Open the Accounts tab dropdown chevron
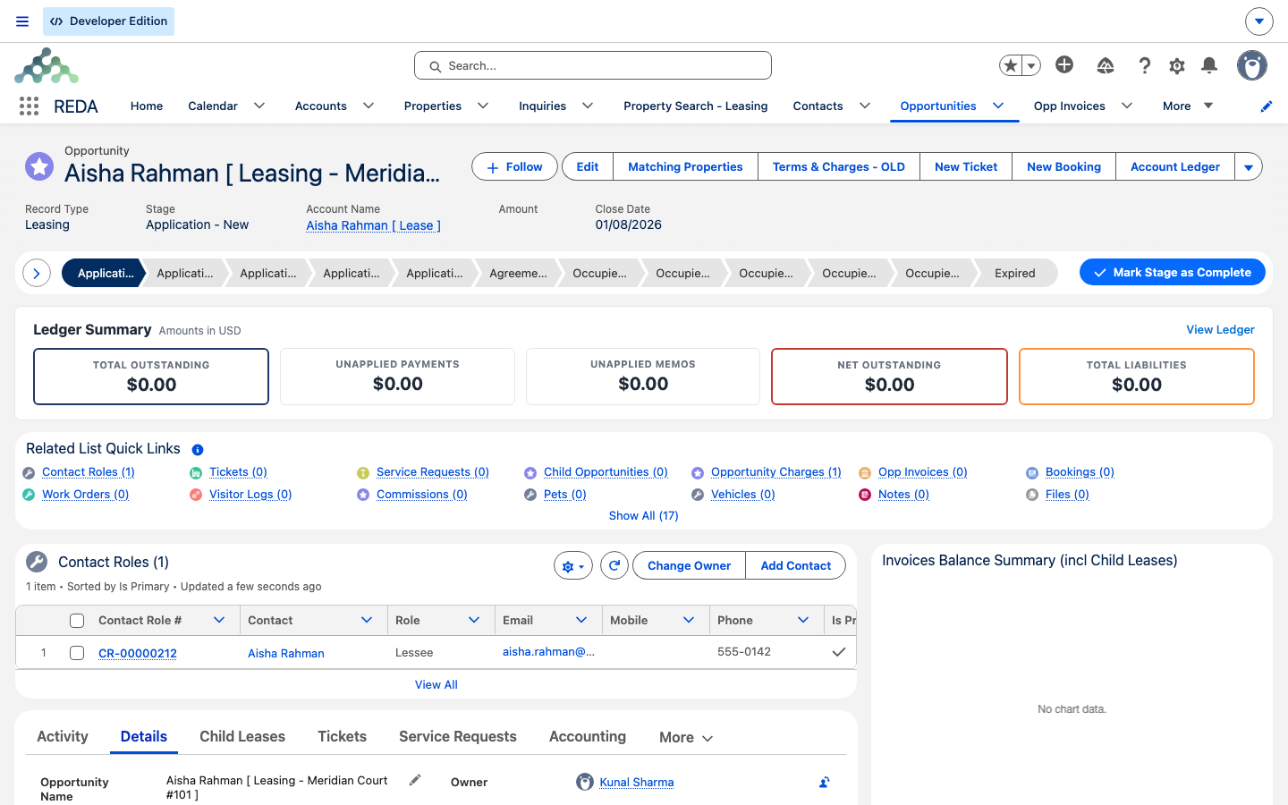The width and height of the screenshot is (1288, 805). tap(369, 106)
